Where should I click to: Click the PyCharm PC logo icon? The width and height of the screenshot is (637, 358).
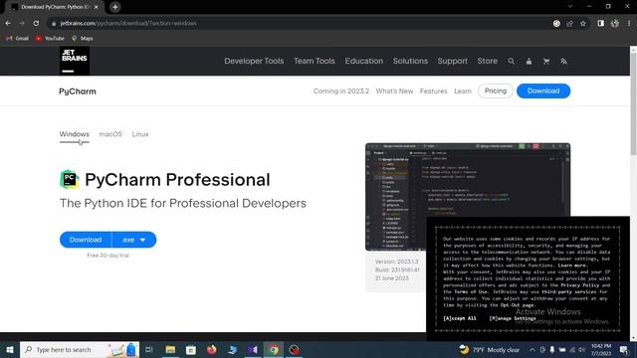point(70,179)
